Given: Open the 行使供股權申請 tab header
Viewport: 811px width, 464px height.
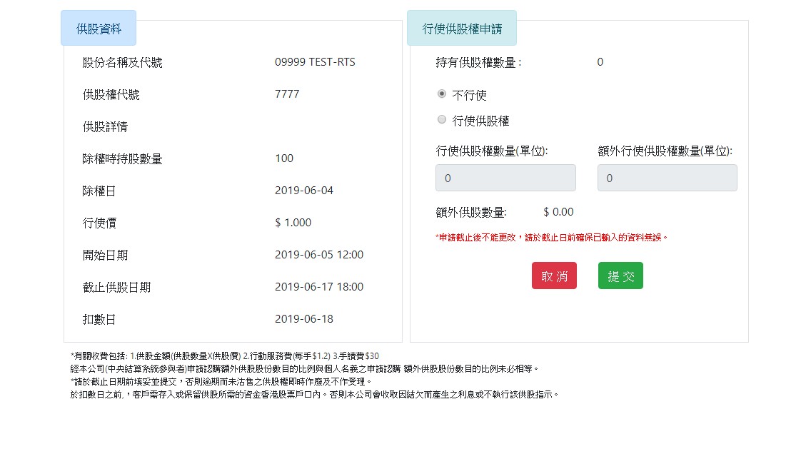Looking at the screenshot, I should (x=462, y=29).
